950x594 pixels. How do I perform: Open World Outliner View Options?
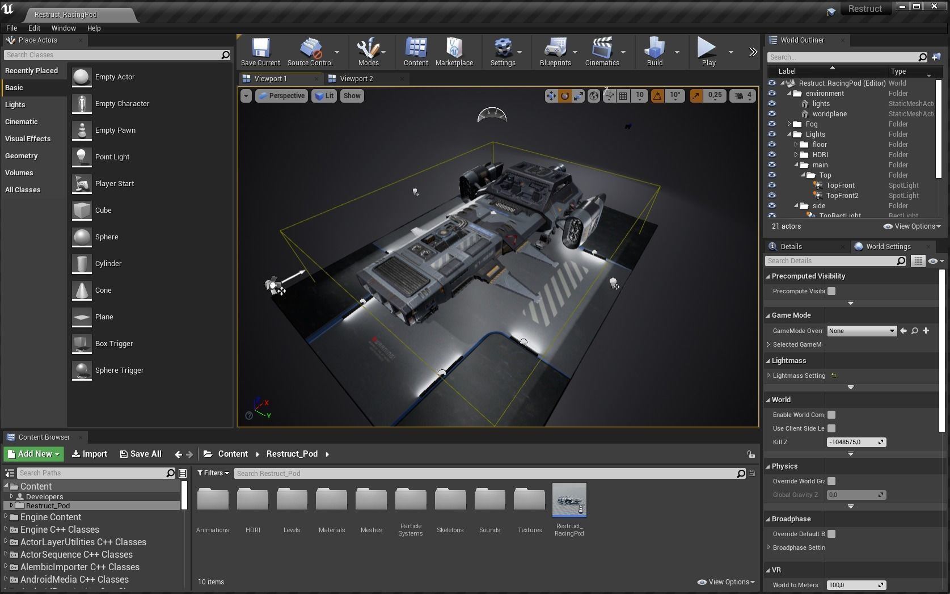click(x=912, y=226)
